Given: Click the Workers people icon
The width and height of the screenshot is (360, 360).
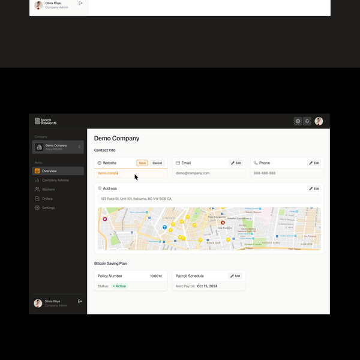Looking at the screenshot, I should coord(37,189).
